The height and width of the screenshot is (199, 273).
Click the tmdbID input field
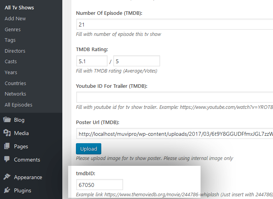pyautogui.click(x=99, y=185)
